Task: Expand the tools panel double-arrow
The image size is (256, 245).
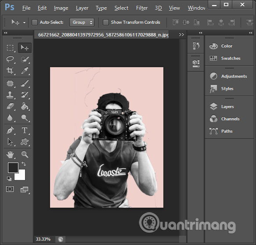Action: coord(6,32)
